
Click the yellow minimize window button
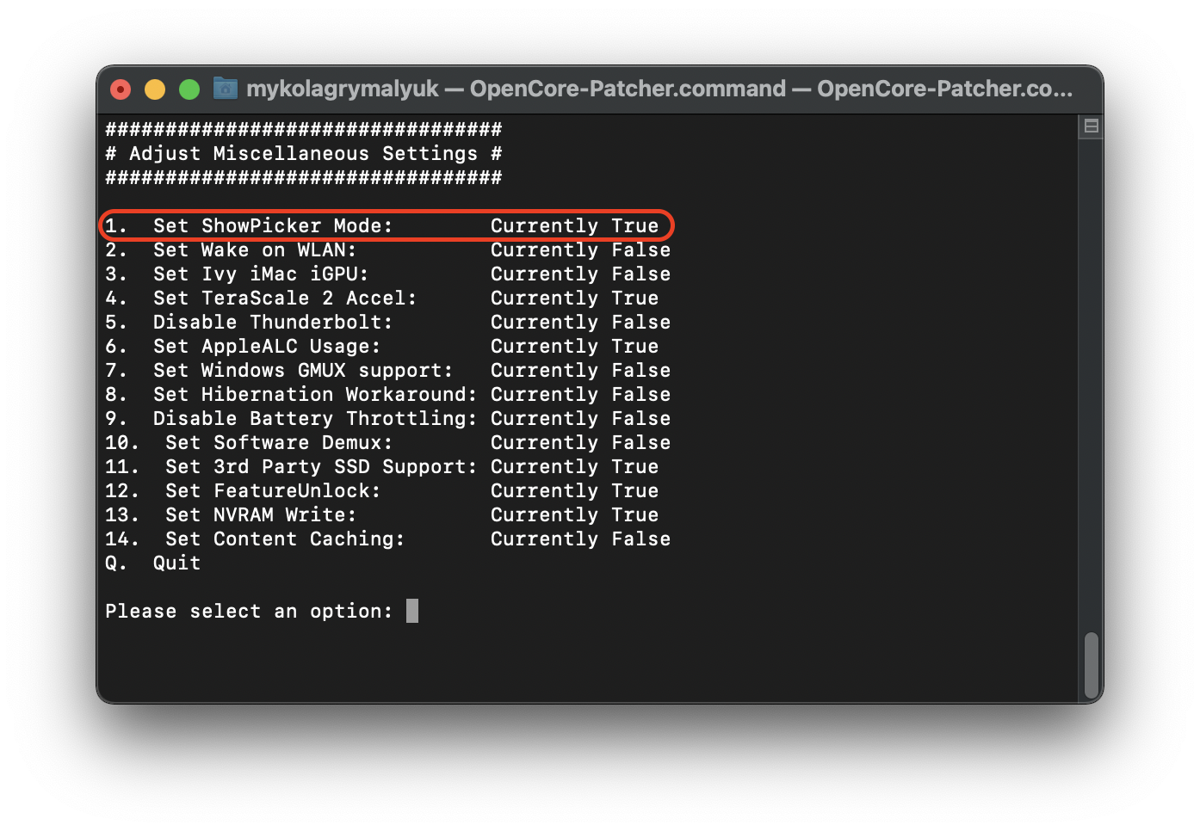[x=155, y=89]
